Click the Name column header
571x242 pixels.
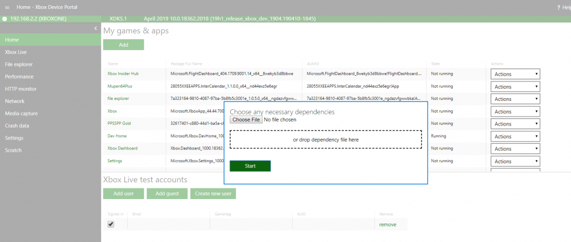point(113,64)
